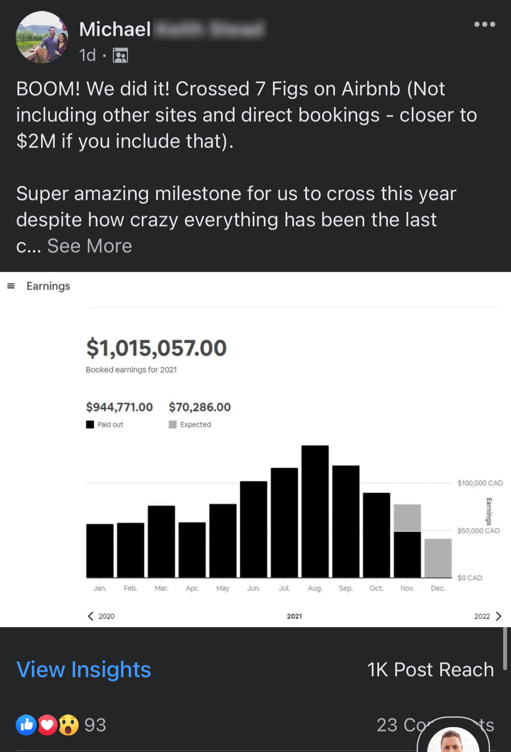The height and width of the screenshot is (752, 511).
Task: Expand post text with See More
Action: coord(90,246)
